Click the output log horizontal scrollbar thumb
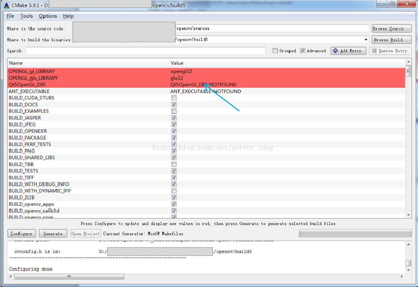This screenshot has height=287, width=418. [x=69, y=276]
